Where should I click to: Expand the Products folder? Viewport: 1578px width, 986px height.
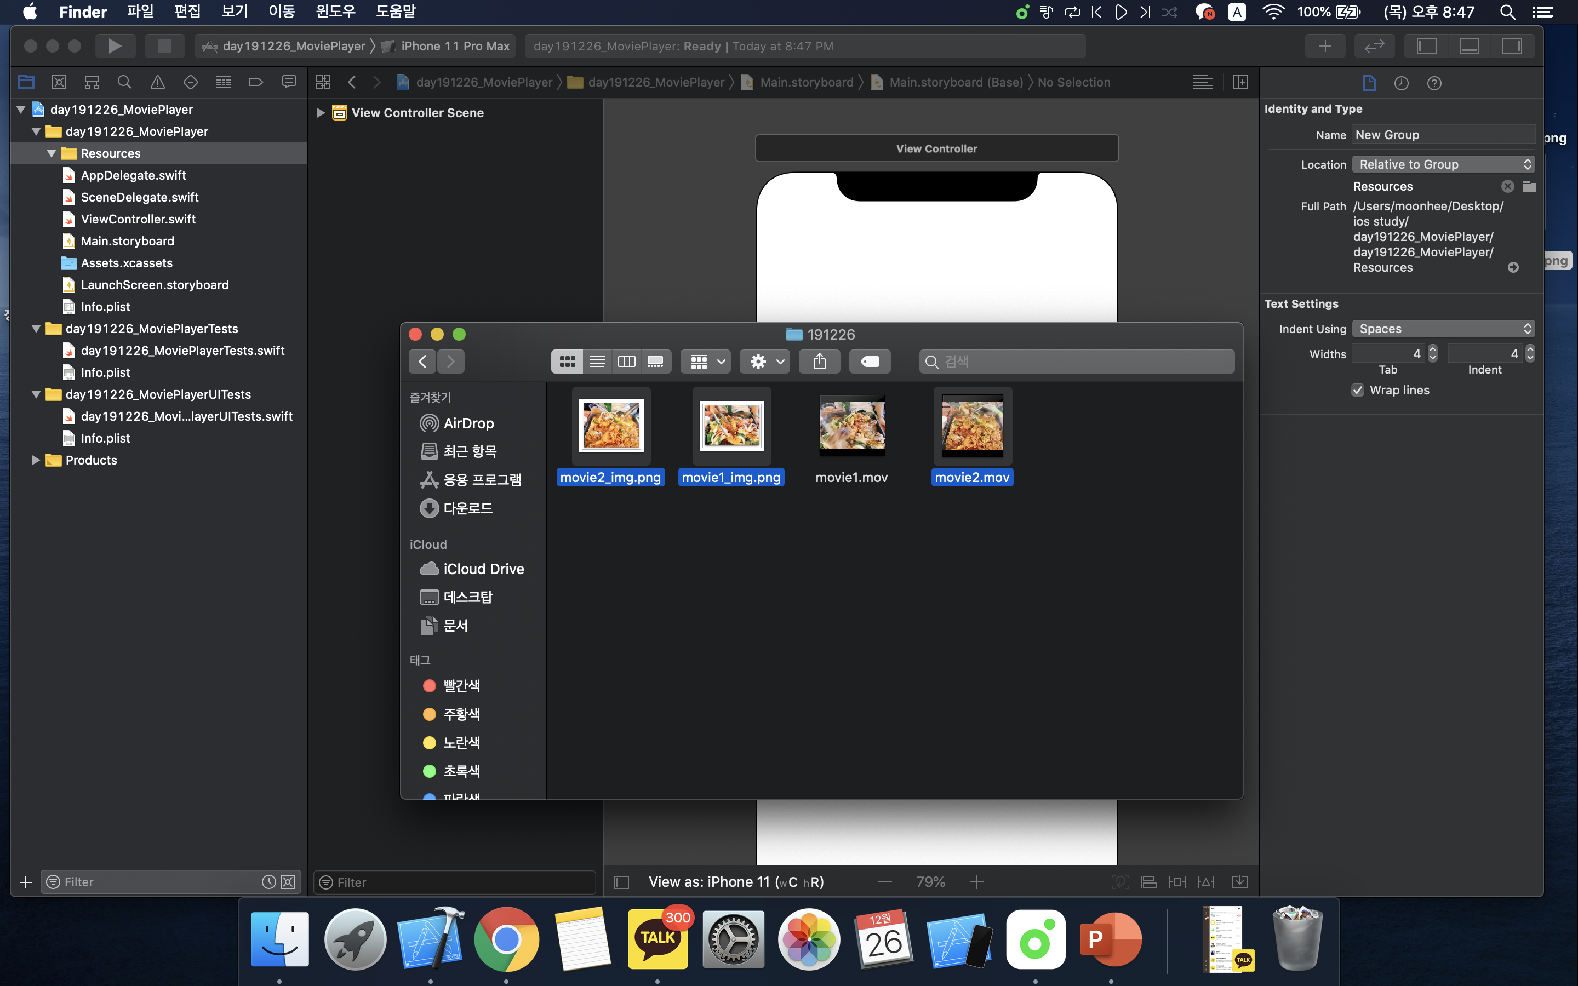tap(36, 460)
